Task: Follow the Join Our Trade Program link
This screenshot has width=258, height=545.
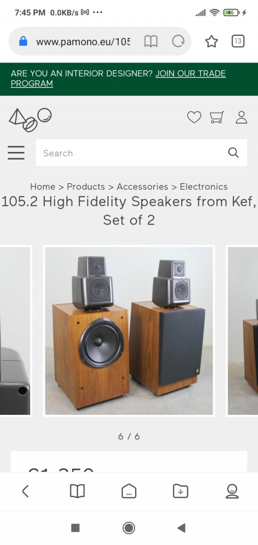Action: 118,79
